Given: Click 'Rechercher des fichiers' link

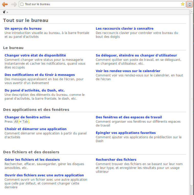Looking at the screenshot, I should 116,159.
